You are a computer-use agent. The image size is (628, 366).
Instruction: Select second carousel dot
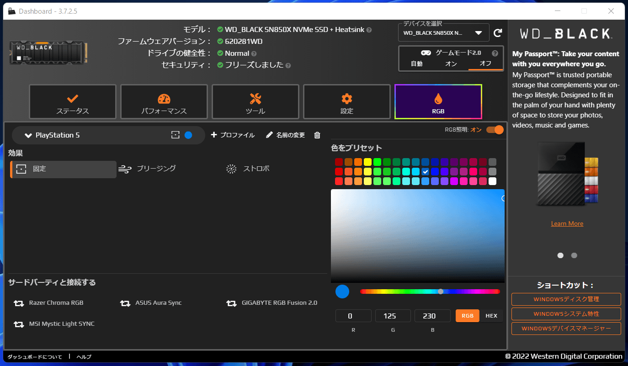pyautogui.click(x=574, y=255)
